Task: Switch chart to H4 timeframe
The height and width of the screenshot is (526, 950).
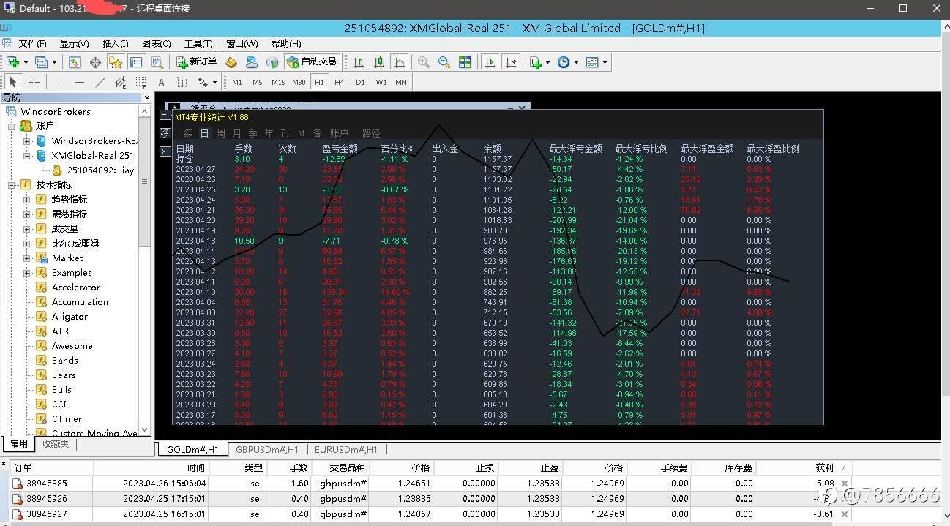Action: tap(340, 82)
